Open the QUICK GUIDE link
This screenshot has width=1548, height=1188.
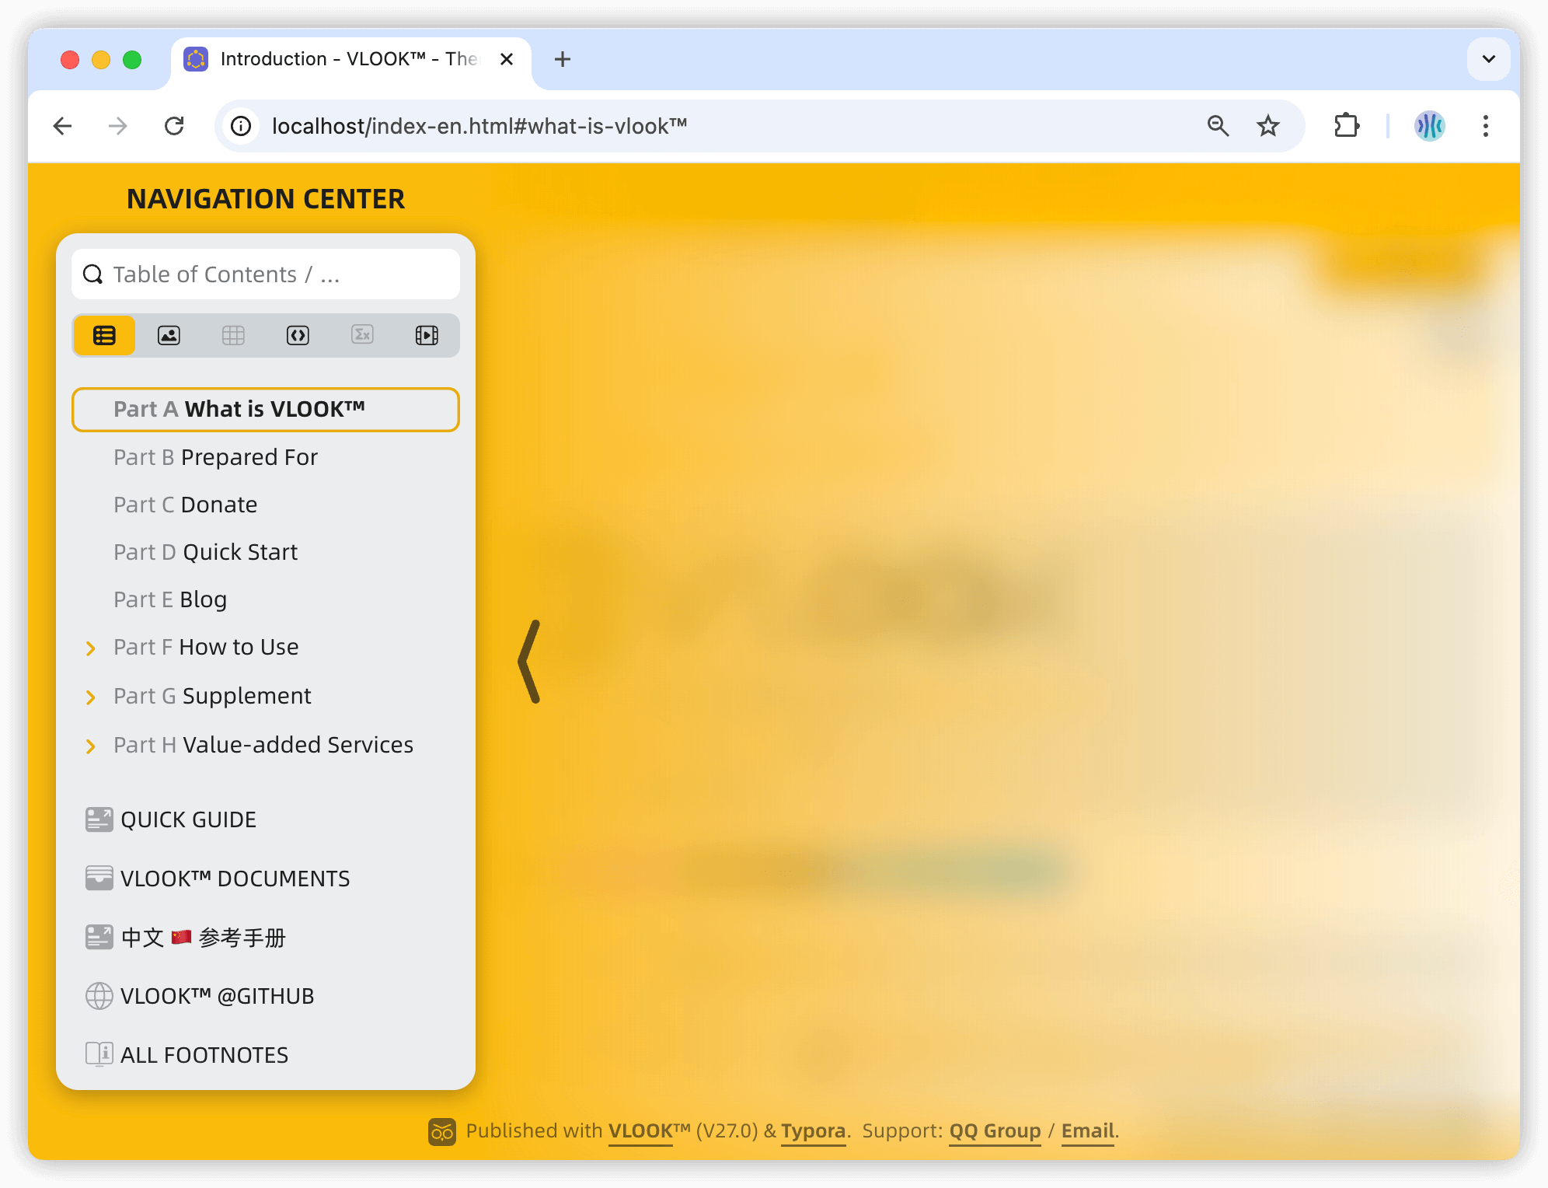pos(188,819)
